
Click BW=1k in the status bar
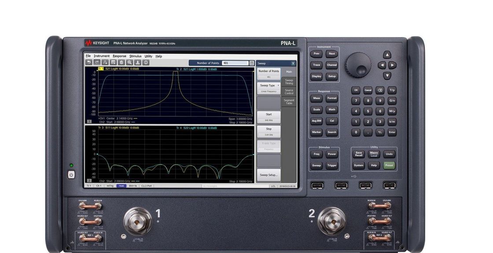click(133, 186)
